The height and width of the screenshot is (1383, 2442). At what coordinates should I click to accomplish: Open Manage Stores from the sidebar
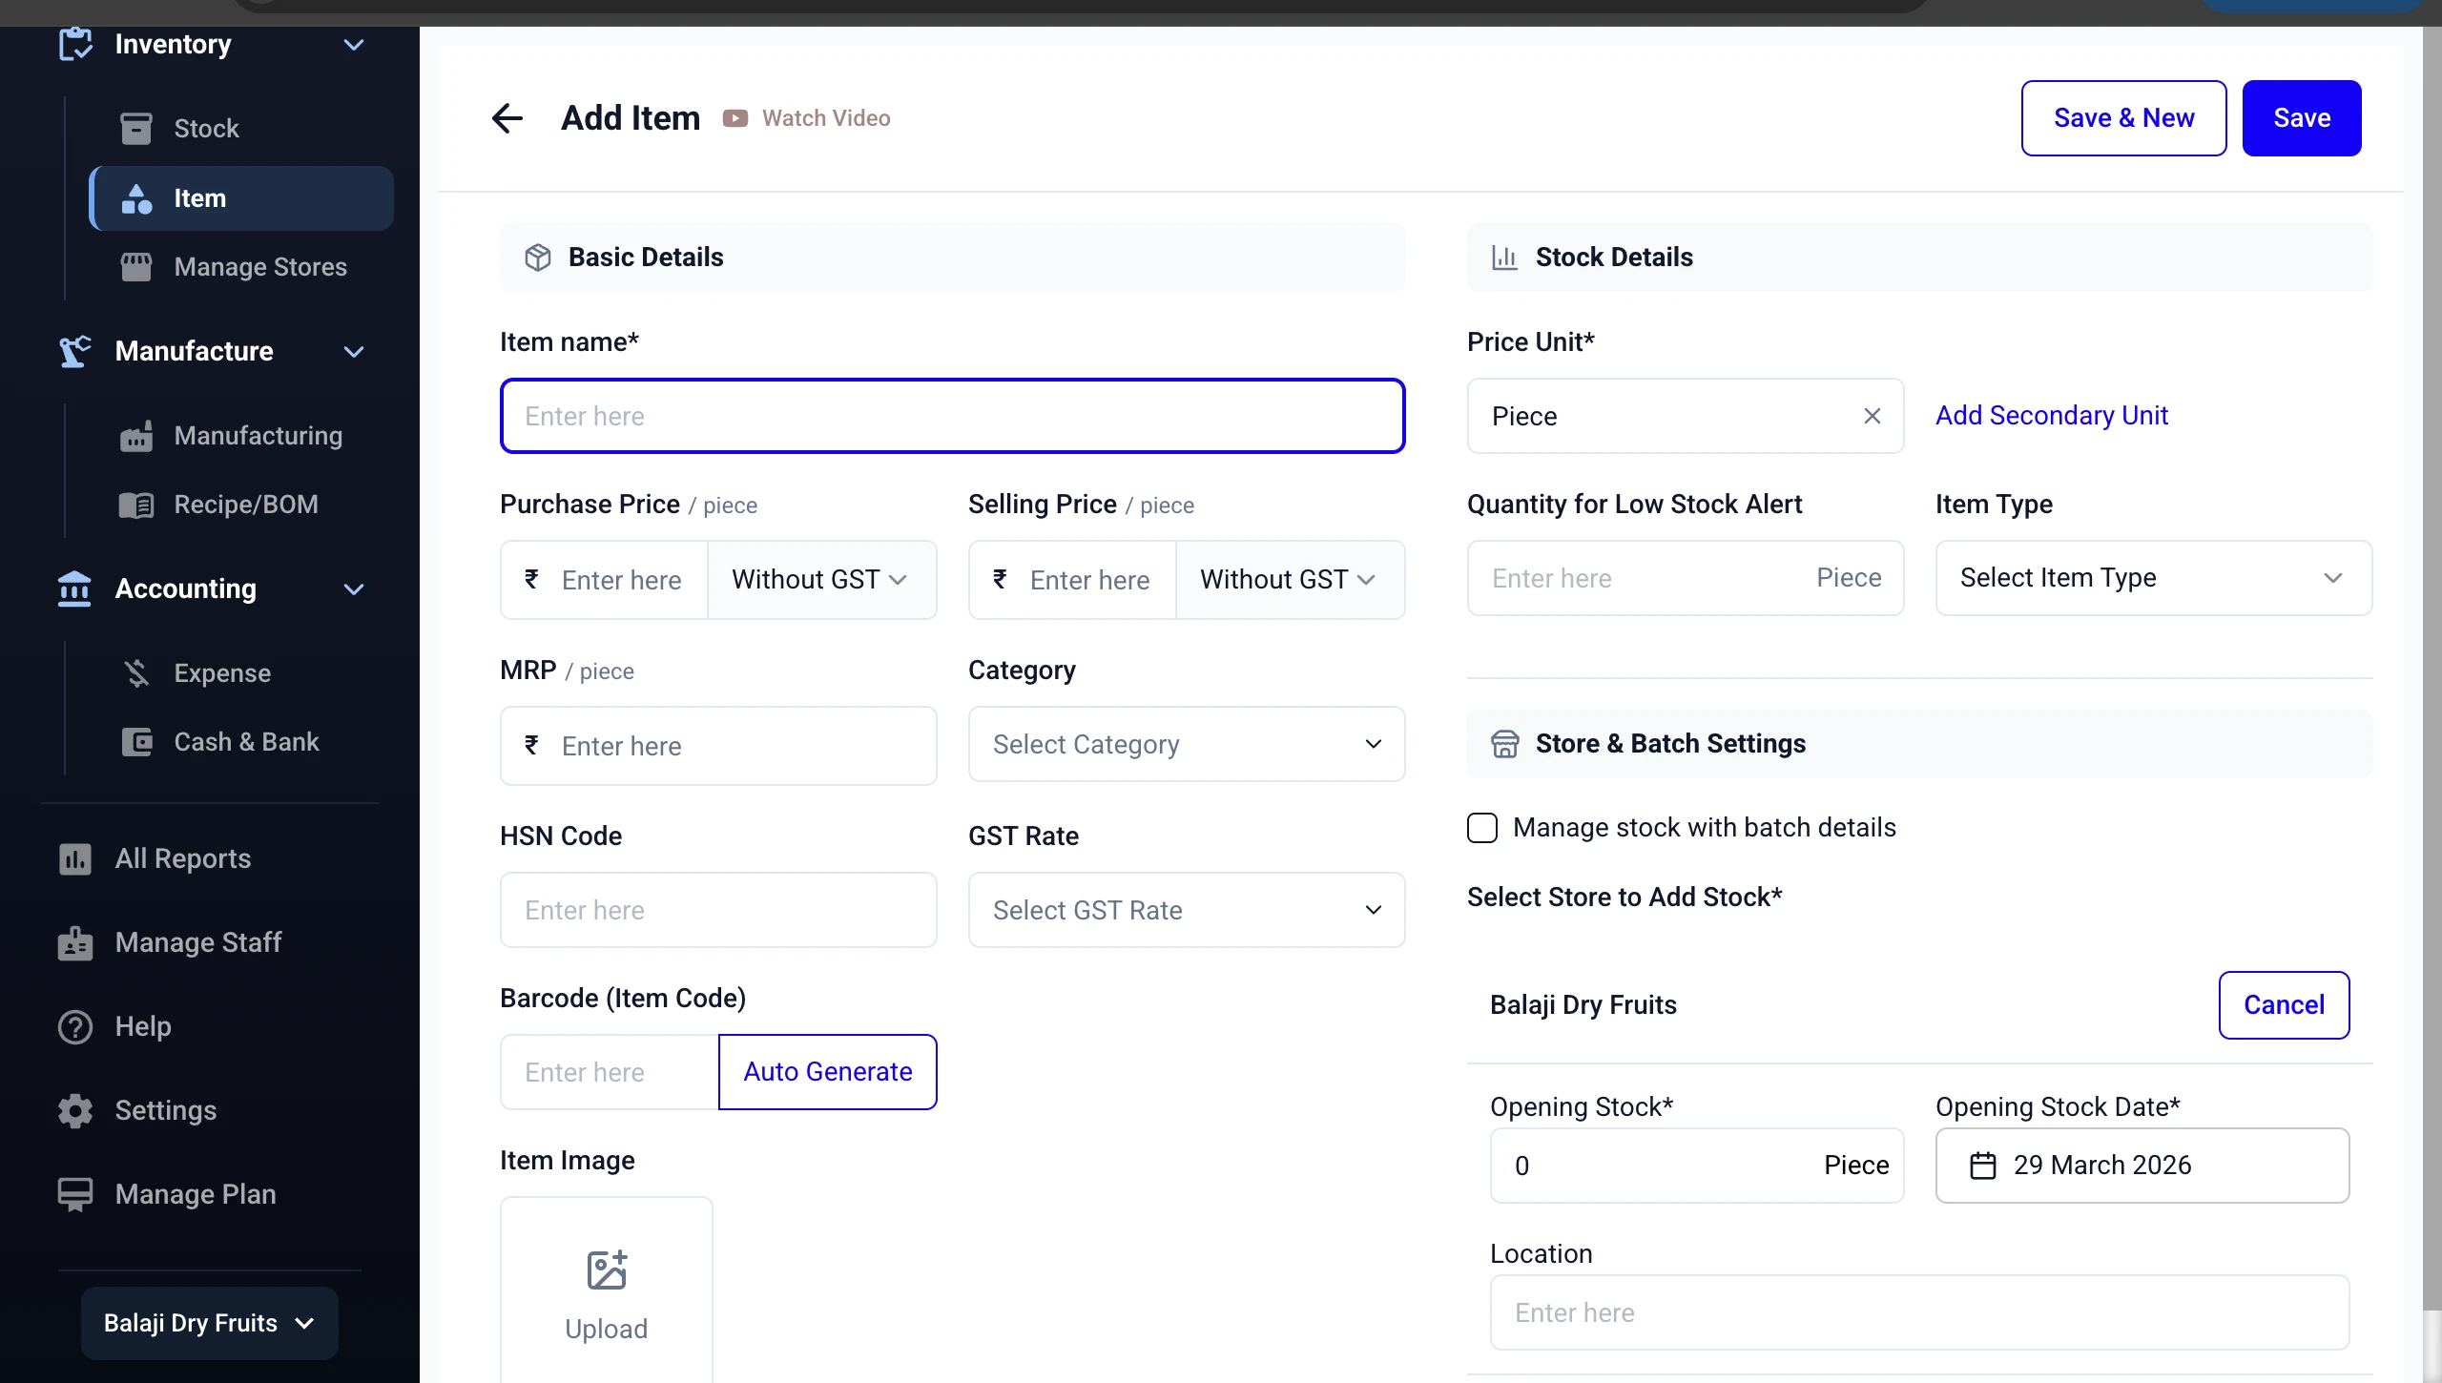coord(137,267)
